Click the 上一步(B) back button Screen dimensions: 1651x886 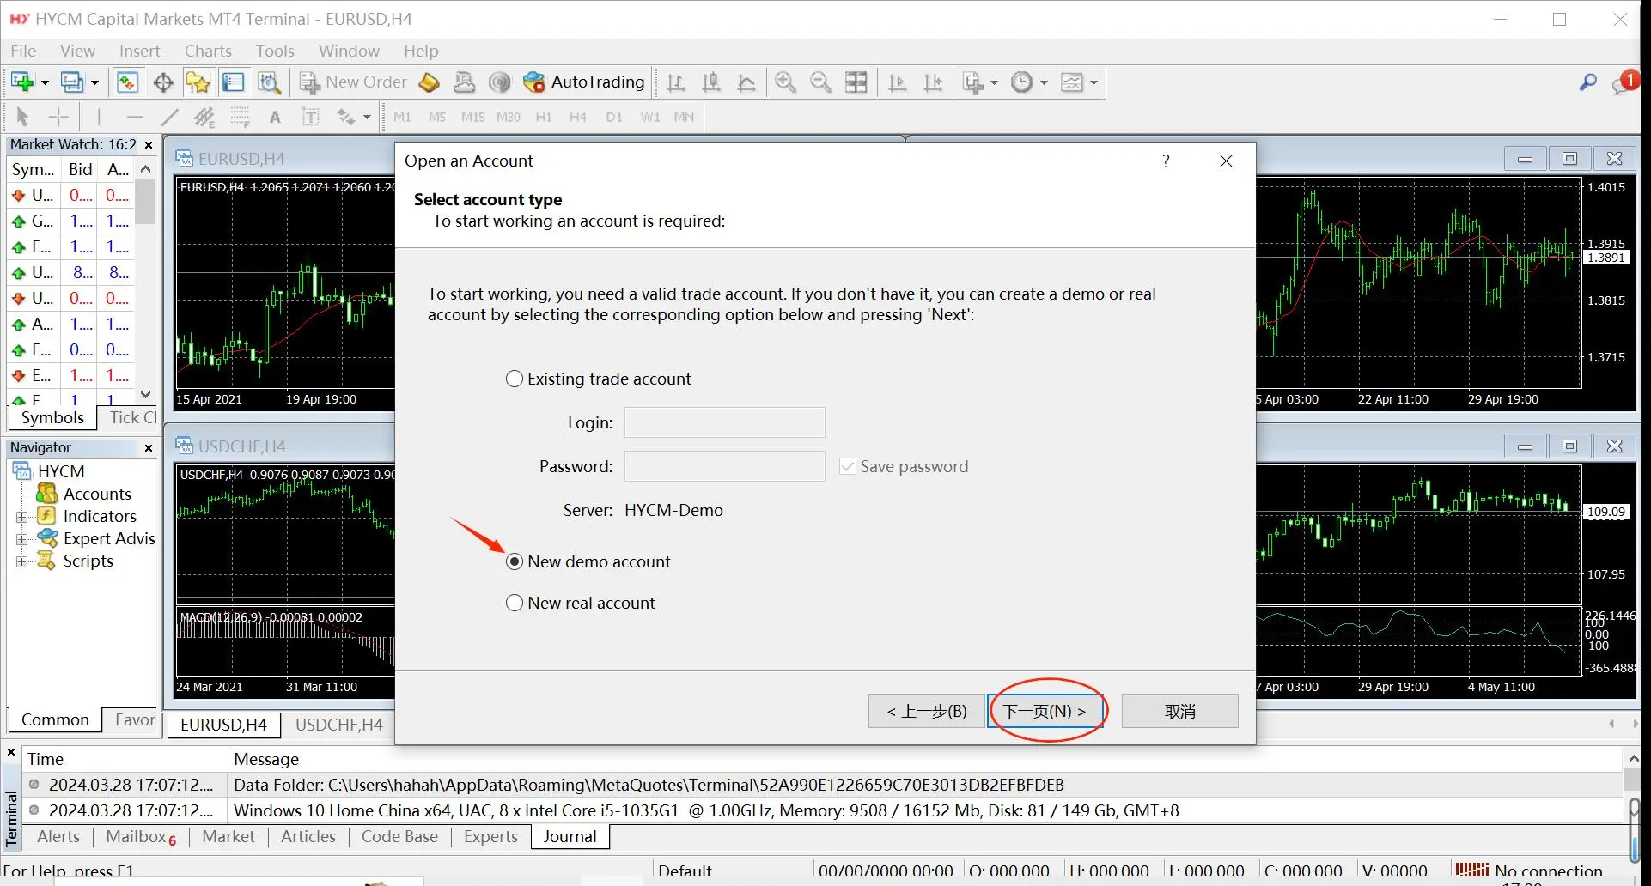(927, 711)
